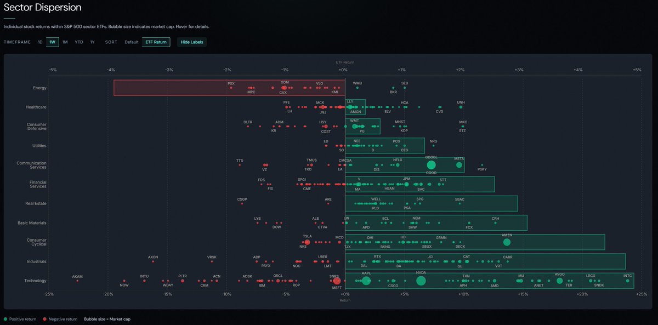Click the +25% bottom axis label
The height and width of the screenshot is (325, 658).
(642, 294)
